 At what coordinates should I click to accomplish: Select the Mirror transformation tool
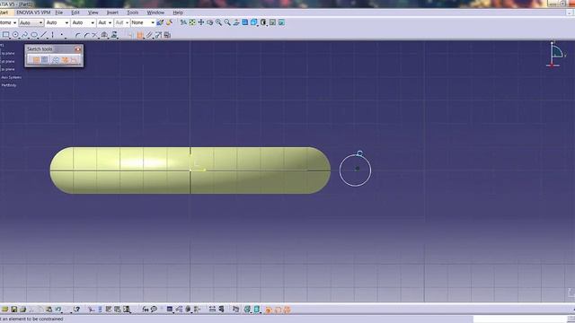104,35
